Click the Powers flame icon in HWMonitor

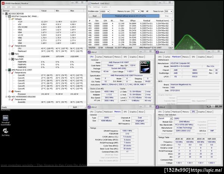coord(13,91)
